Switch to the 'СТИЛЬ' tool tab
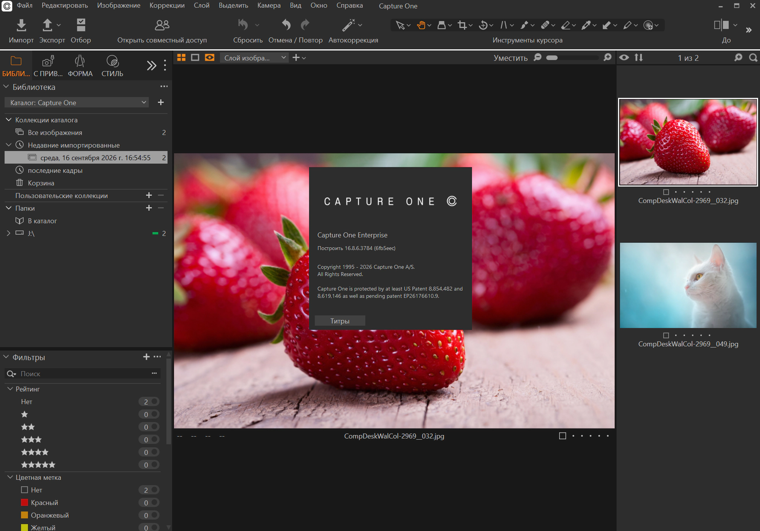The image size is (760, 531). [112, 66]
